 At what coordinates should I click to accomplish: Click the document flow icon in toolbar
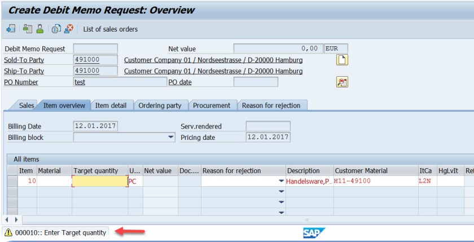tap(11, 29)
